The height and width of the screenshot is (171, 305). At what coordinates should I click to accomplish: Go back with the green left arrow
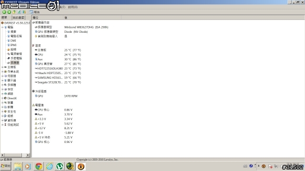4,12
